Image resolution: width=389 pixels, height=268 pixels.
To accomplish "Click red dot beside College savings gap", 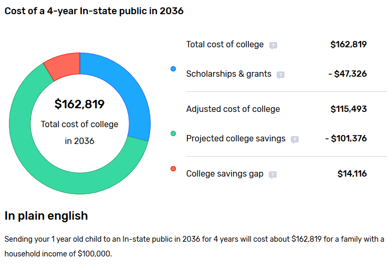I will click(x=173, y=169).
